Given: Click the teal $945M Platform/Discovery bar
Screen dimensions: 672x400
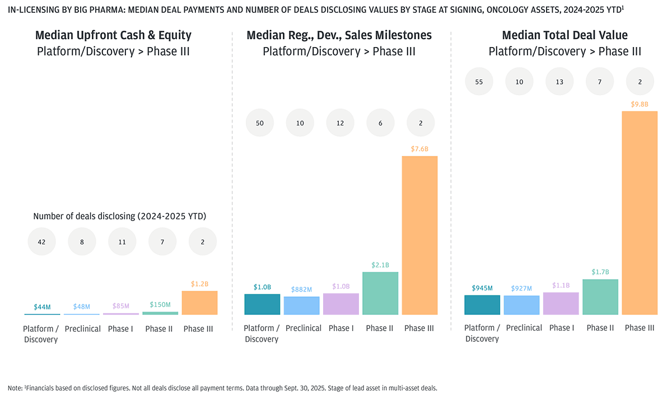Looking at the screenshot, I should 482,305.
